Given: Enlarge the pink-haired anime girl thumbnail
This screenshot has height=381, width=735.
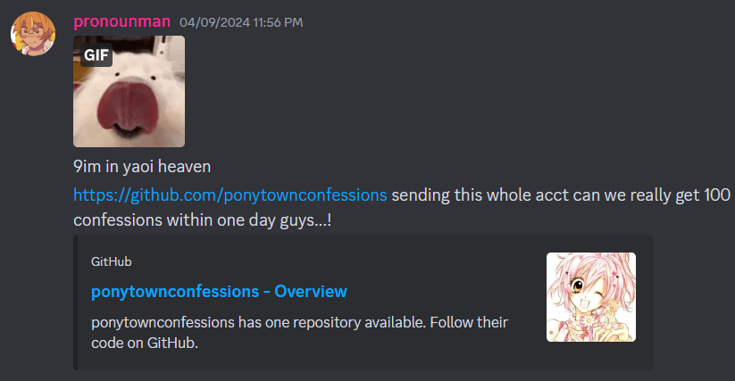Looking at the screenshot, I should pyautogui.click(x=591, y=297).
